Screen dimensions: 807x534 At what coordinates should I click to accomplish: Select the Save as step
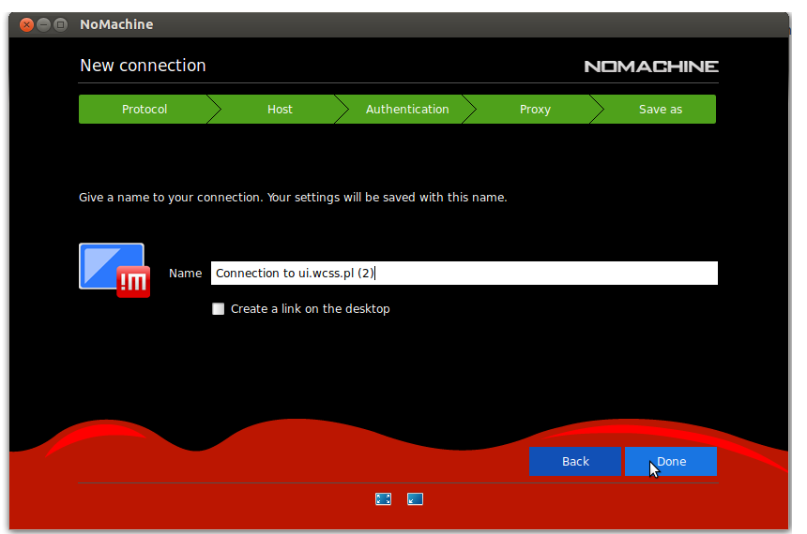660,110
